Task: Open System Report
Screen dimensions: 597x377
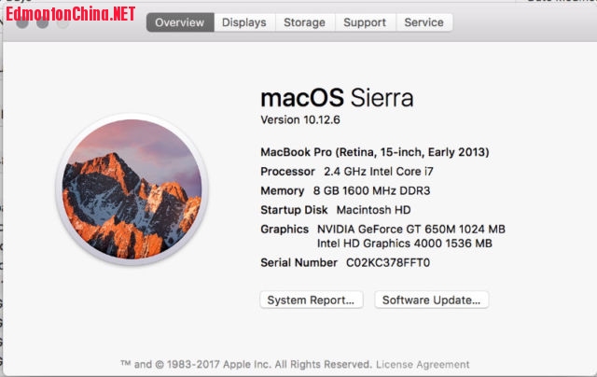Action: (x=311, y=300)
